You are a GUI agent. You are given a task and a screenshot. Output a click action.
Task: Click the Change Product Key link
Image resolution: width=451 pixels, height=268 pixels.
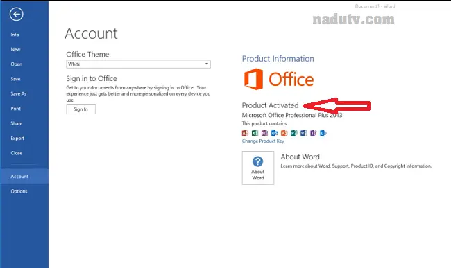[x=263, y=141]
